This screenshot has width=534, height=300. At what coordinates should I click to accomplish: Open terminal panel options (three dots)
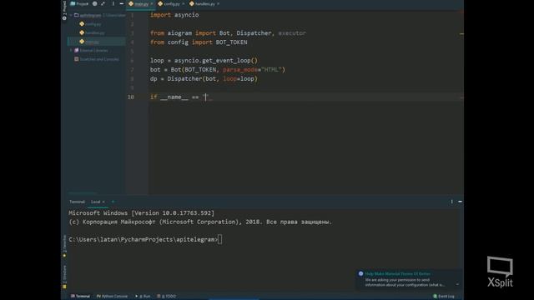[x=452, y=202]
